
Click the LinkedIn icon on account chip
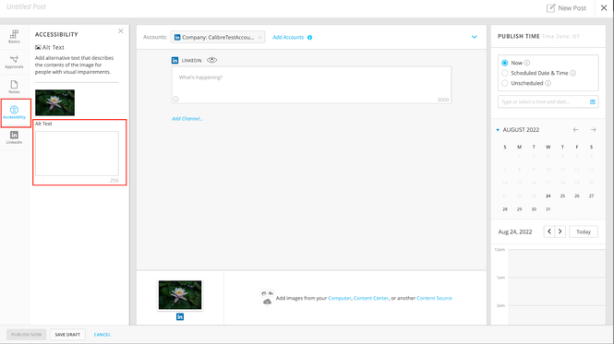click(177, 37)
